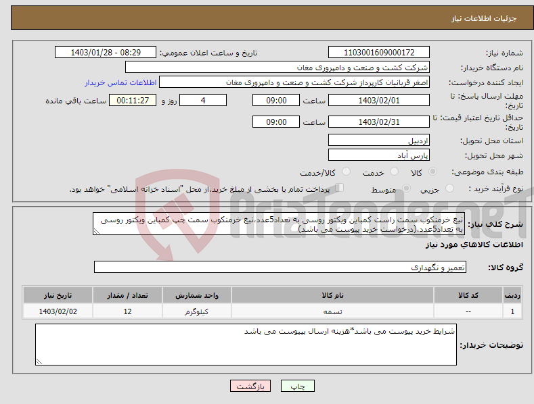Click the general need description text area
This screenshot has width=534, height=404.
[279, 224]
